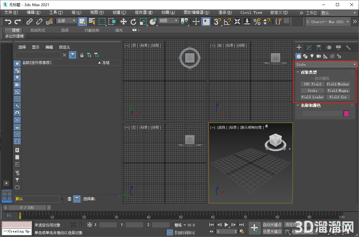The width and height of the screenshot is (359, 237).
Task: Open the 编辑(E) menu
Action: click(34, 12)
